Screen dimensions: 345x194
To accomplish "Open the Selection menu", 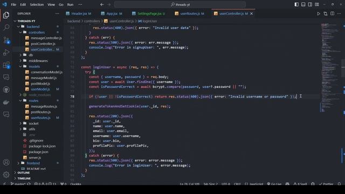I will 37,5.
